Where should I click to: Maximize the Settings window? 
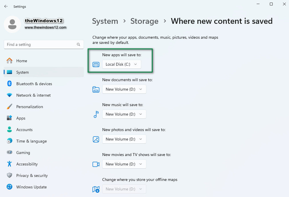coord(271,4)
